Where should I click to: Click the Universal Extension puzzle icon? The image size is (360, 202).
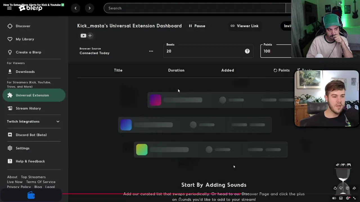pyautogui.click(x=10, y=95)
